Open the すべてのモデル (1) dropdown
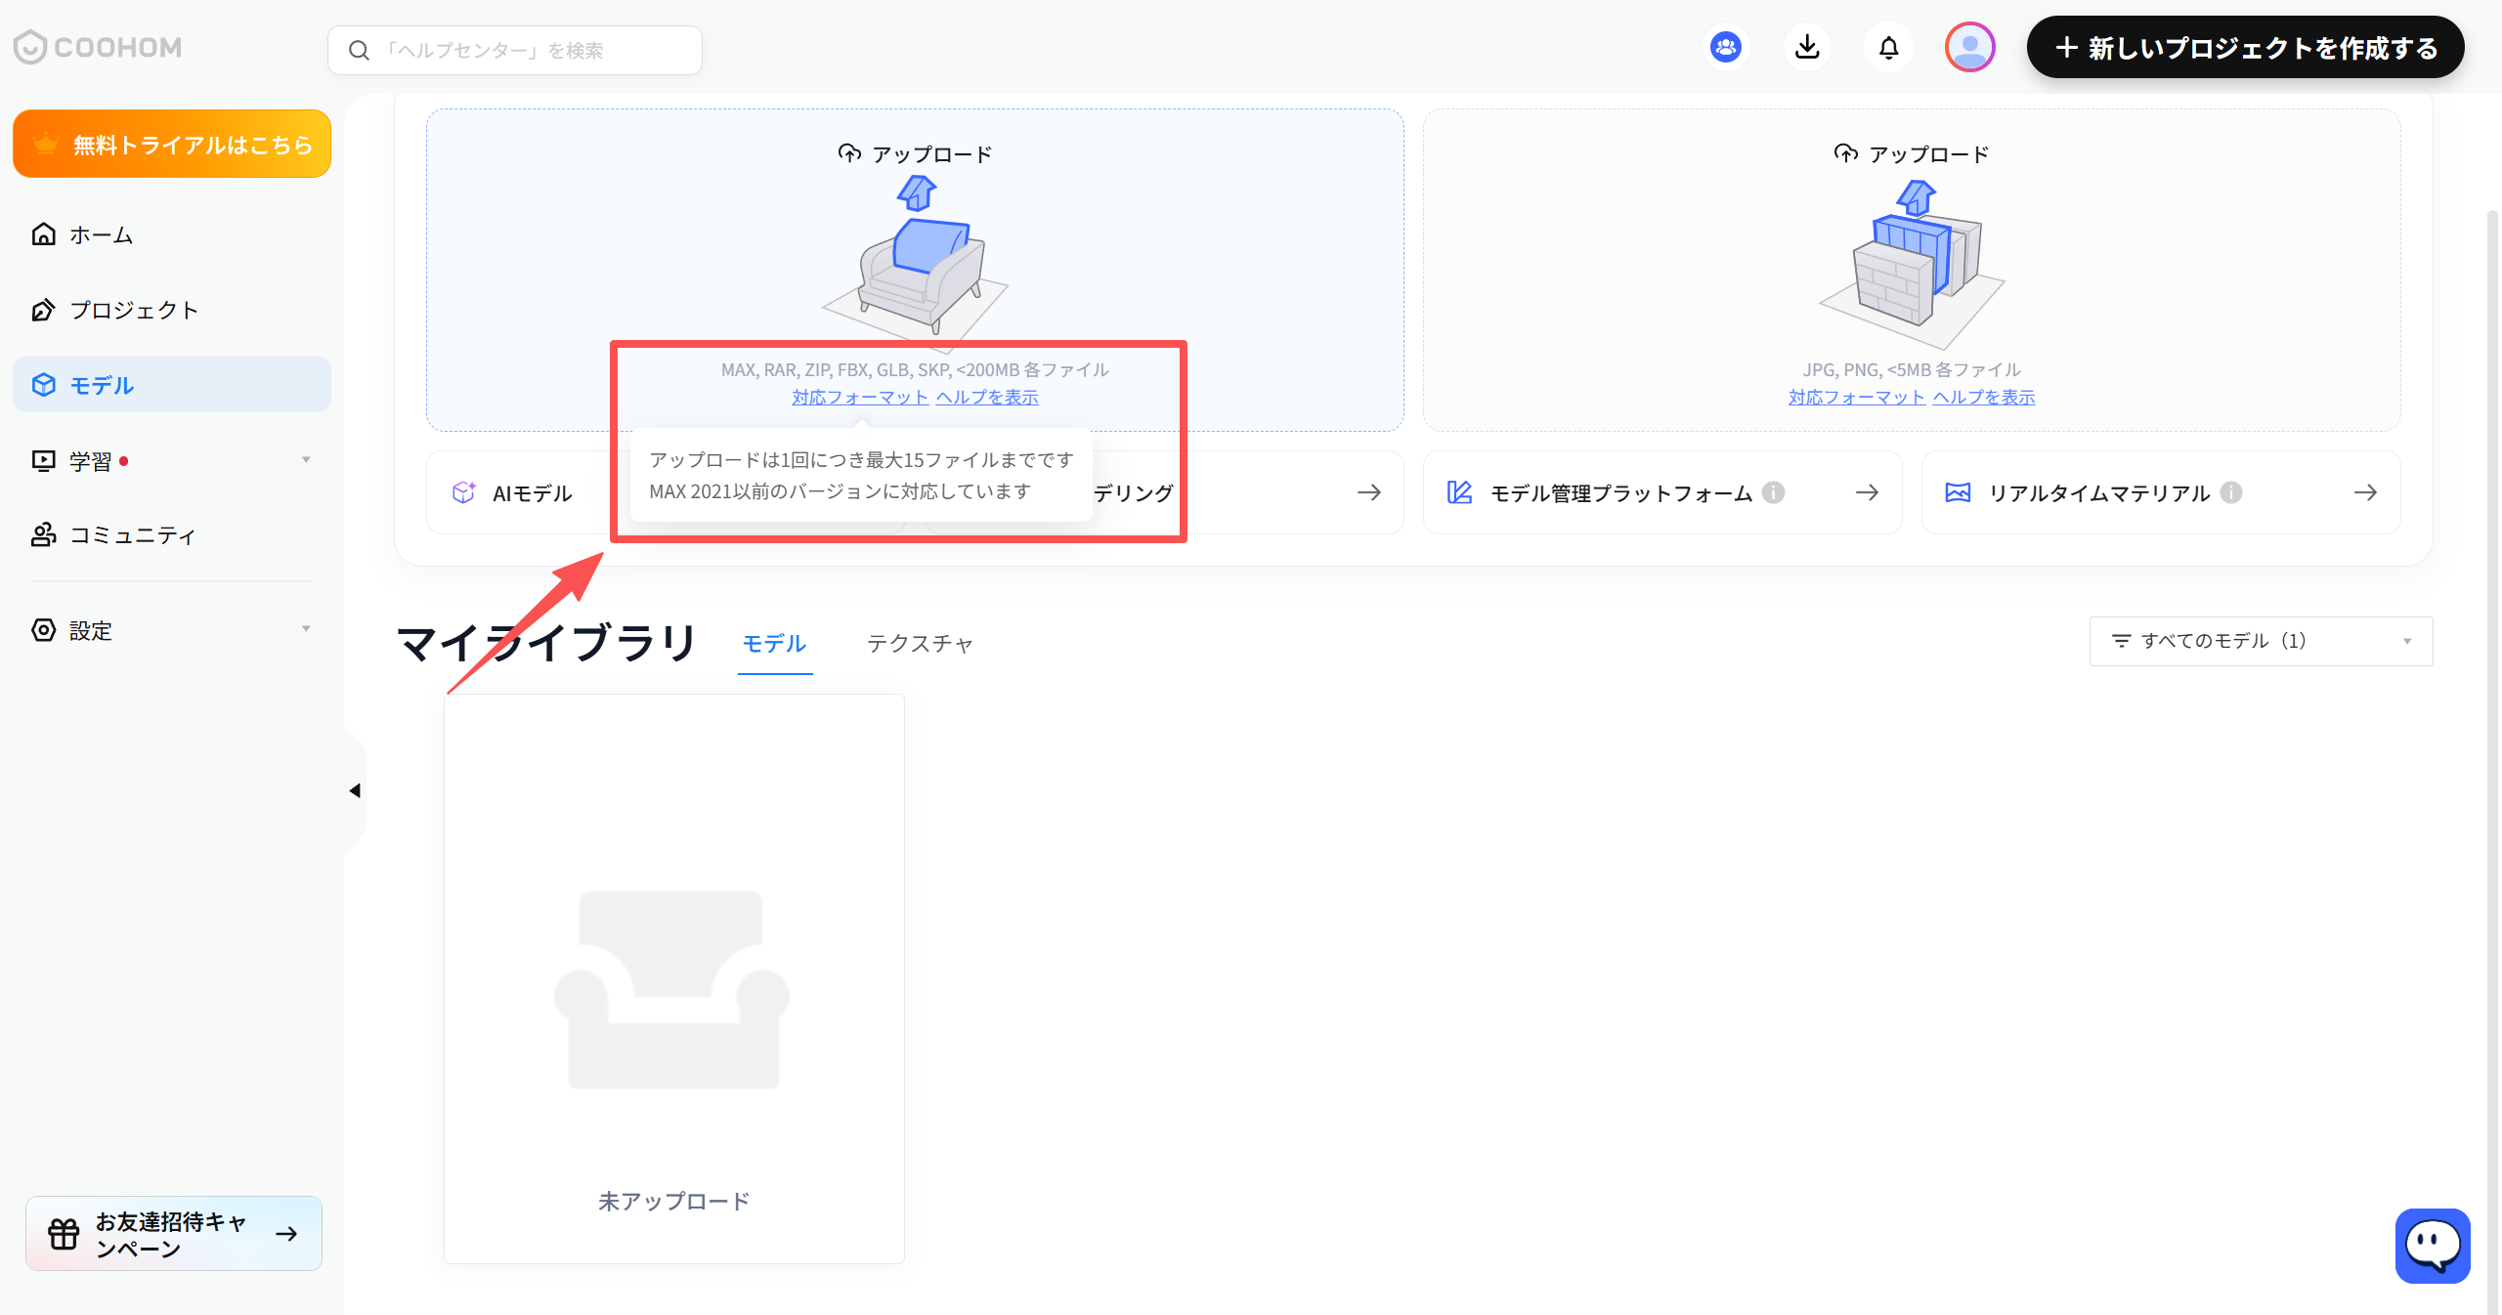 click(x=2261, y=641)
